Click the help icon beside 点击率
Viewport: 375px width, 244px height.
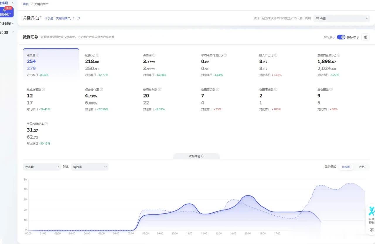[x=154, y=55]
